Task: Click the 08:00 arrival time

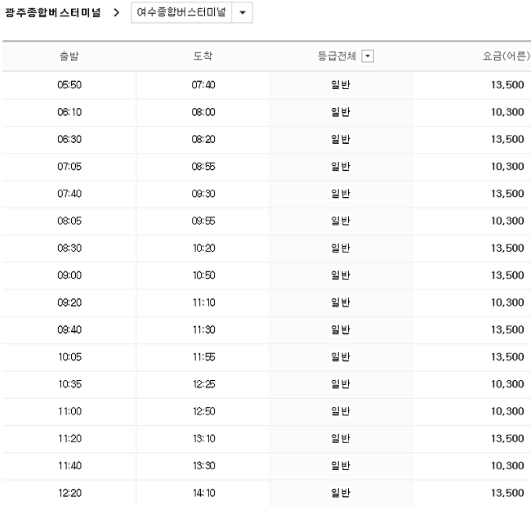Action: click(203, 112)
